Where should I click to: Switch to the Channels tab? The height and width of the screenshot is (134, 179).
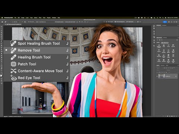pyautogui.click(x=163, y=66)
